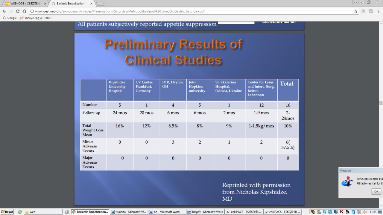Select the '20 mos' follow-up cell
The image size is (383, 215).
[147, 116]
